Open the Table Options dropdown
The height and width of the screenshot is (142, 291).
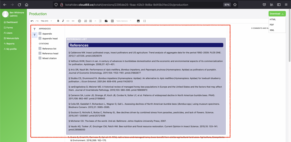[x=124, y=21]
